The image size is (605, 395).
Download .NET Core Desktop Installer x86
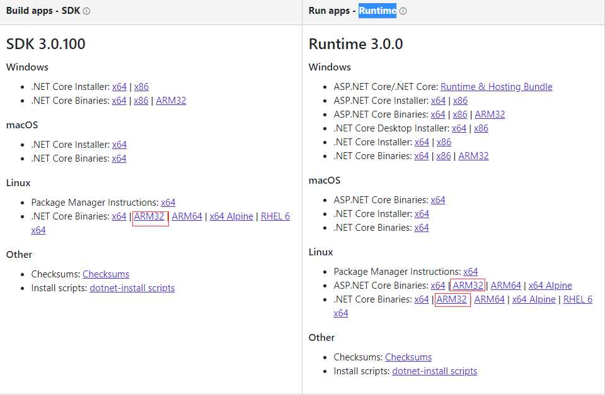[481, 128]
